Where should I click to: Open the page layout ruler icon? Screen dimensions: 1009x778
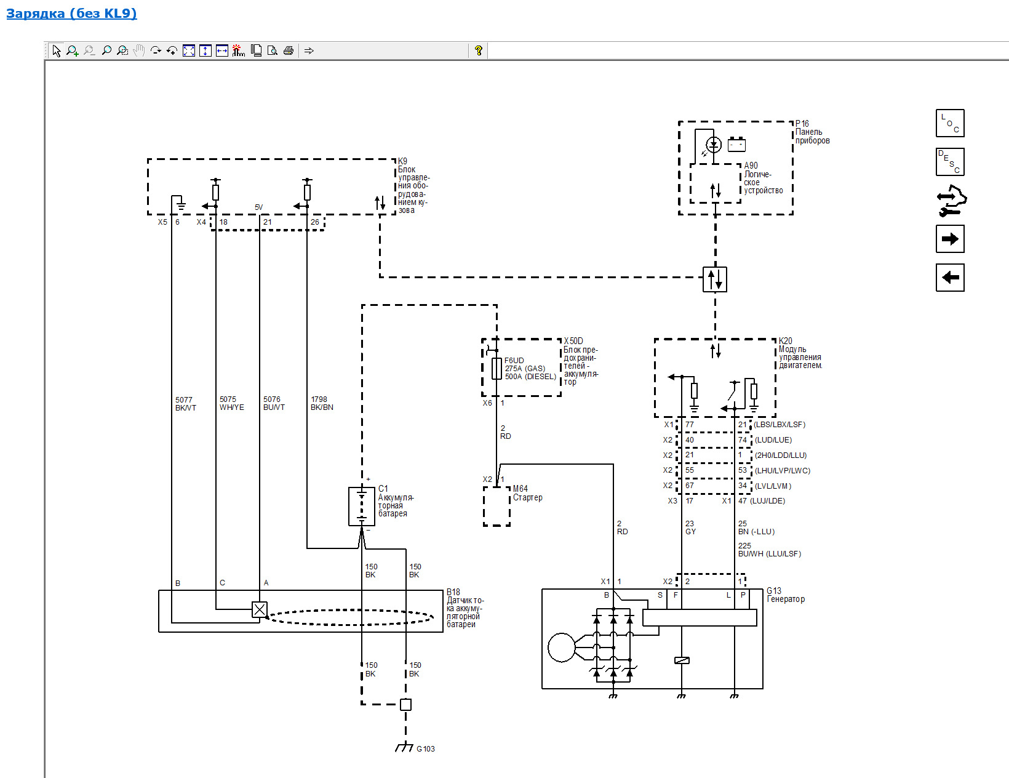pyautogui.click(x=256, y=50)
